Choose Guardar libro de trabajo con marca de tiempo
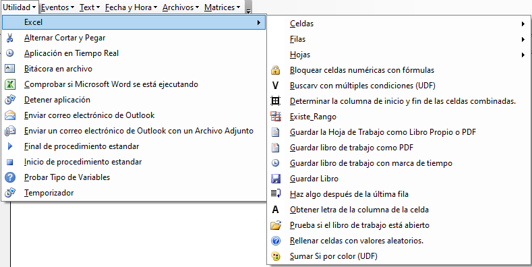Viewport: 532px width, 267px height. (x=399, y=163)
